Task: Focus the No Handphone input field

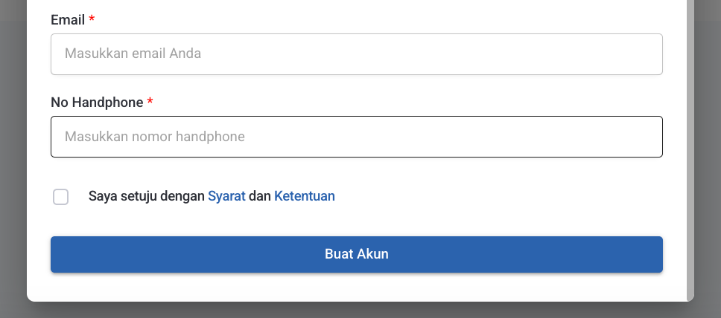Action: (x=356, y=137)
